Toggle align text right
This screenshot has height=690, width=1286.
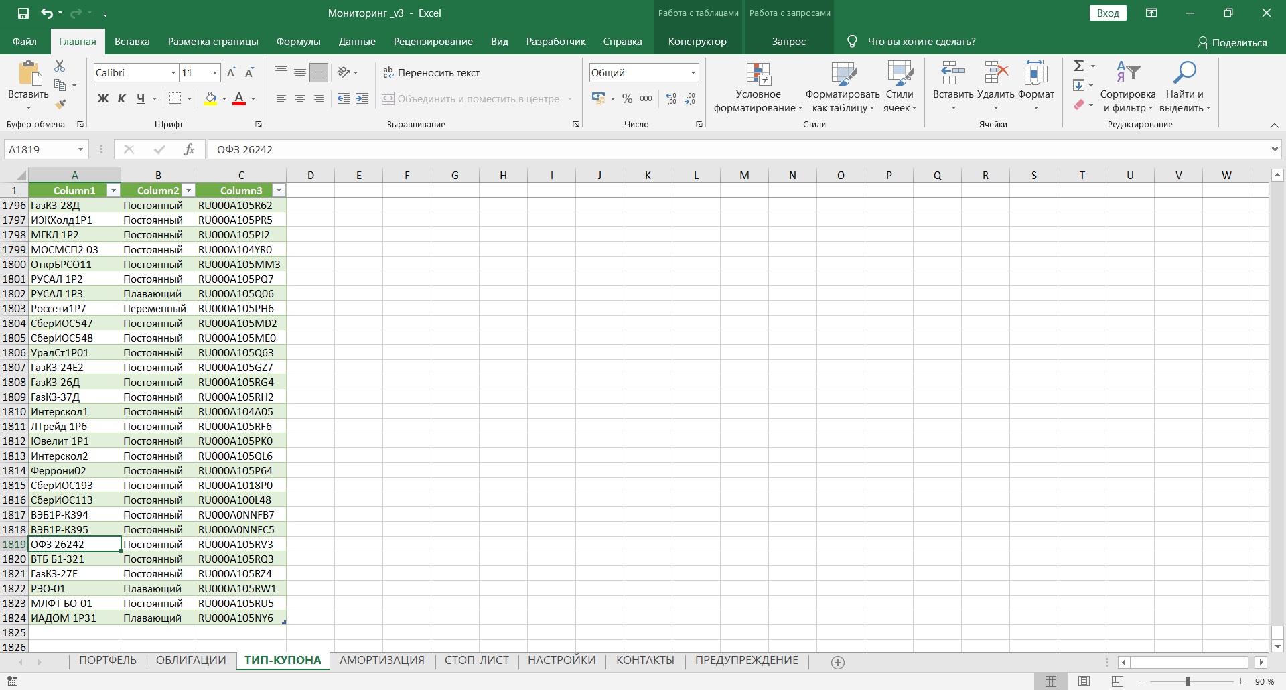319,98
